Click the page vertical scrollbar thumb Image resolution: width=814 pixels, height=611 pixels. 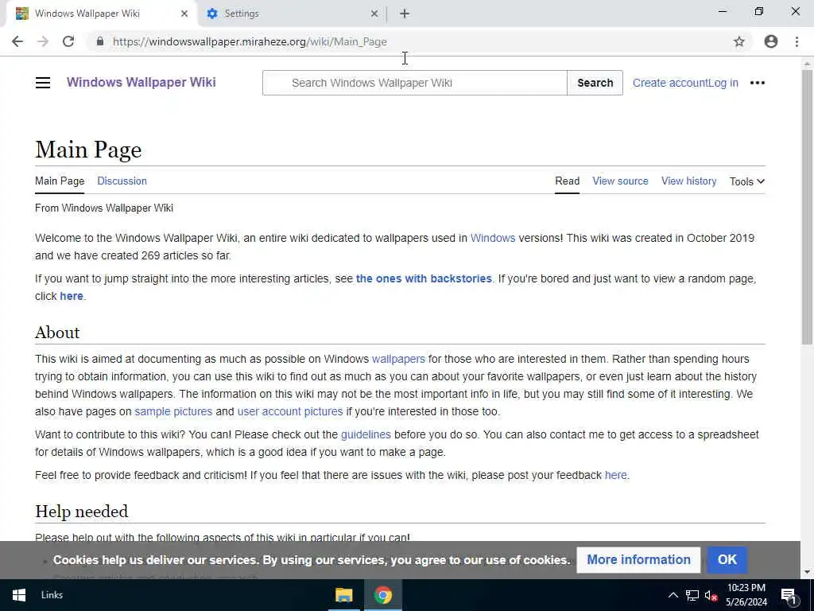tap(807, 207)
